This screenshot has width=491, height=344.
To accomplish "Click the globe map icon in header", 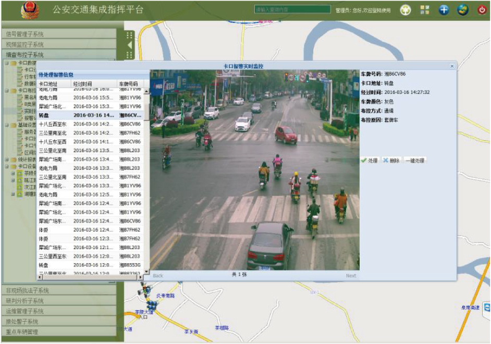I will coord(463,10).
